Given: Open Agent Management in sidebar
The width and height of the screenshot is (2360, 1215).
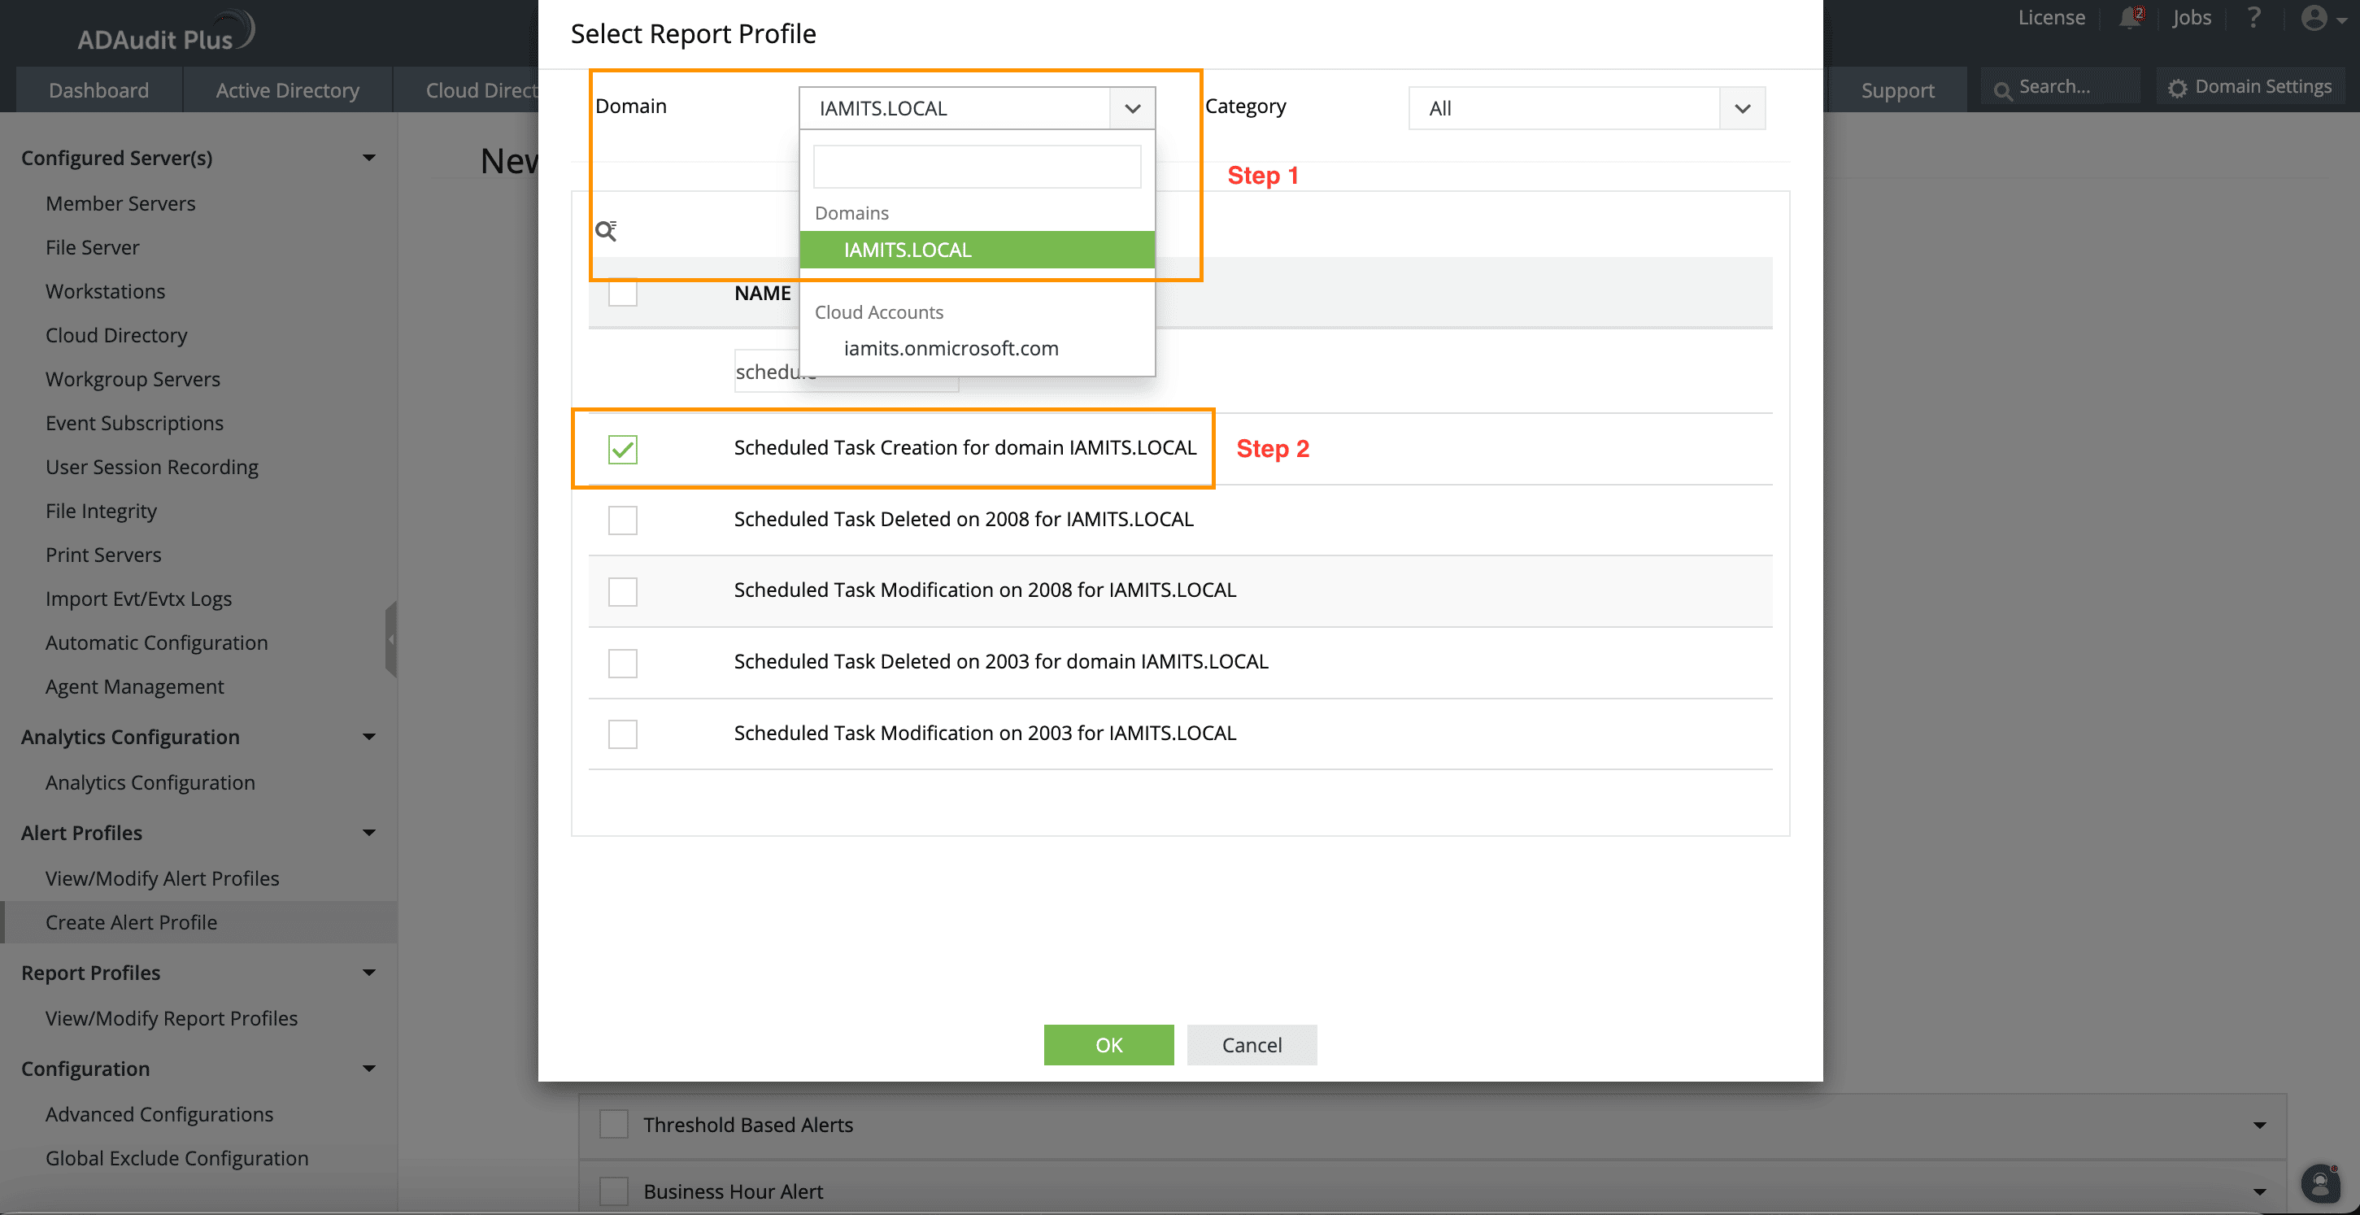Looking at the screenshot, I should tap(135, 686).
